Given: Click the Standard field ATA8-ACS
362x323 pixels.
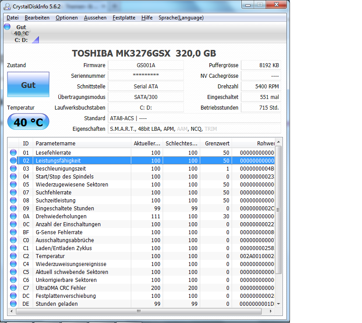Looking at the screenshot, I should pyautogui.click(x=194, y=118).
